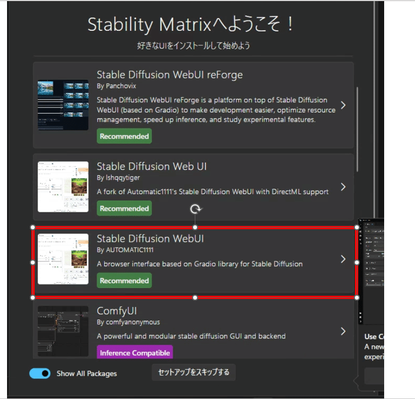This screenshot has width=415, height=399.
Task: Select the ComfyUI preview thumbnail
Action: (x=63, y=331)
